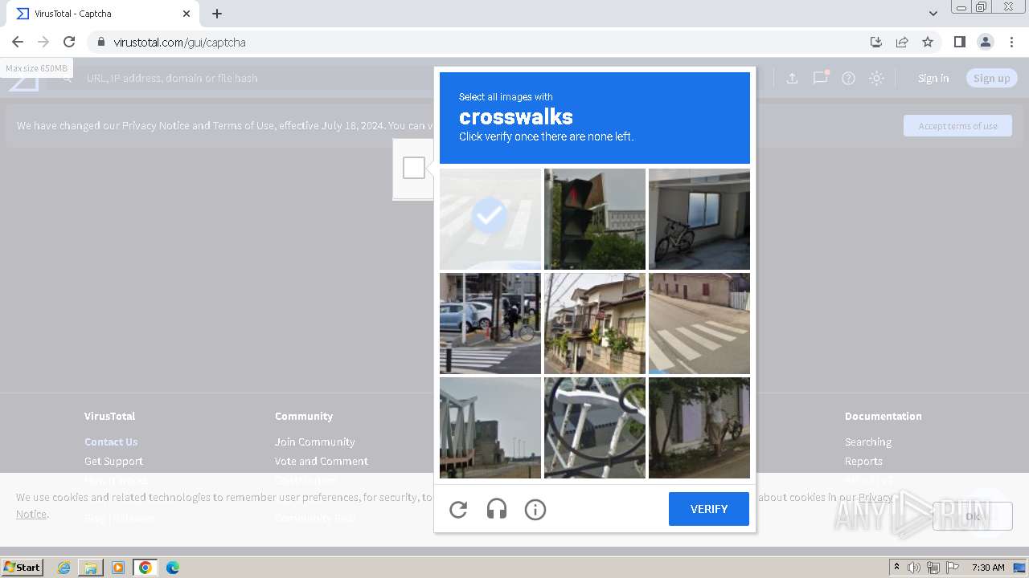Select the parking lot crosswalk tile
This screenshot has width=1029, height=578.
(490, 324)
